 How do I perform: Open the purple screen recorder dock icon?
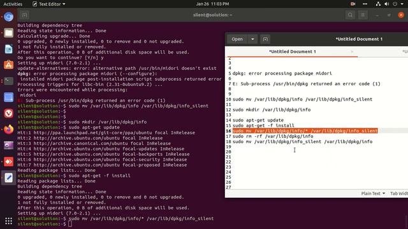[8, 146]
